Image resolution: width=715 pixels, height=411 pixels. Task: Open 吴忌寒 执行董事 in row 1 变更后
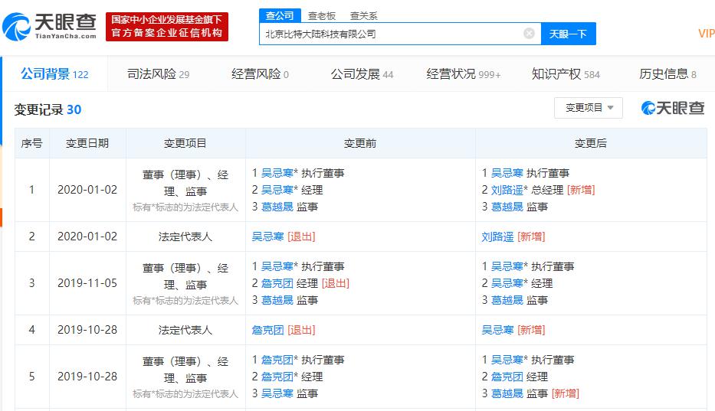(507, 173)
